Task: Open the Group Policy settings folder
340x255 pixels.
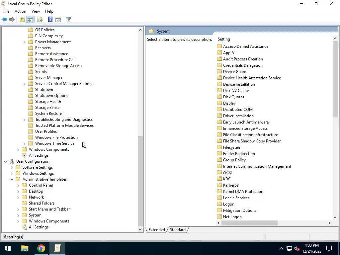Action: coord(234,160)
